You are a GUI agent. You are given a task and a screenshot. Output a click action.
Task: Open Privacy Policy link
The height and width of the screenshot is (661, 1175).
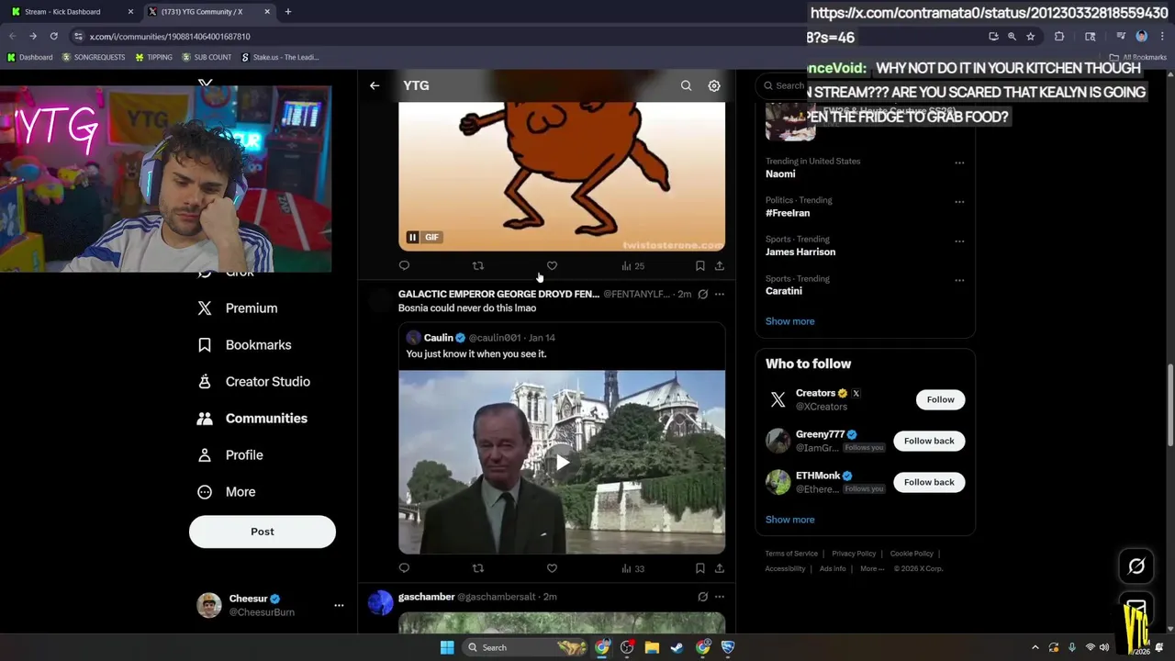pyautogui.click(x=854, y=554)
